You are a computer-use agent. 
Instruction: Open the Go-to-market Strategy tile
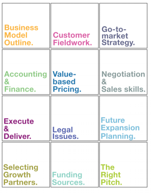123,26
